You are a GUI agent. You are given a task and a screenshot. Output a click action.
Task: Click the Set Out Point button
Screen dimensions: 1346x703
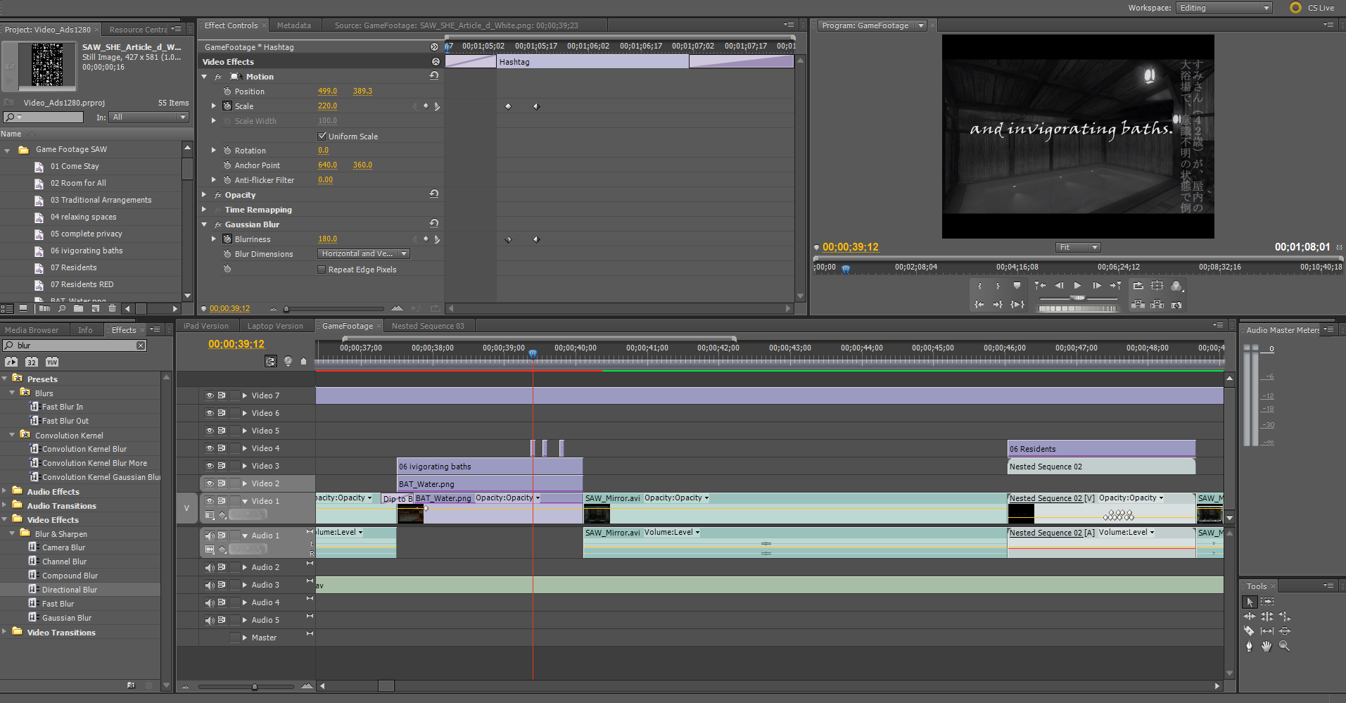(998, 286)
